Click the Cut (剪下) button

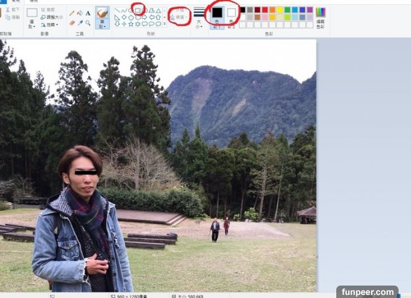12,10
